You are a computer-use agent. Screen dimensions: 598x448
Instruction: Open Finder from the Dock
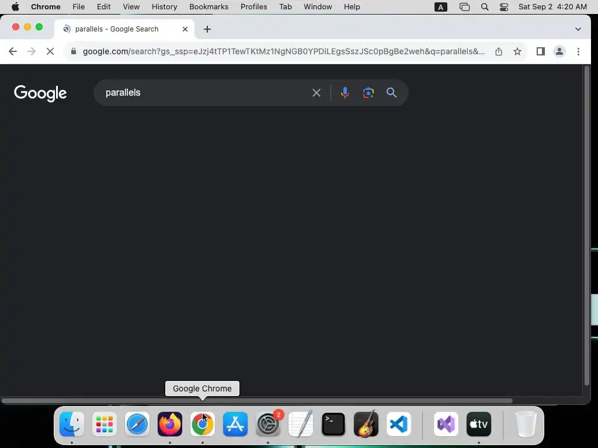[x=72, y=423]
